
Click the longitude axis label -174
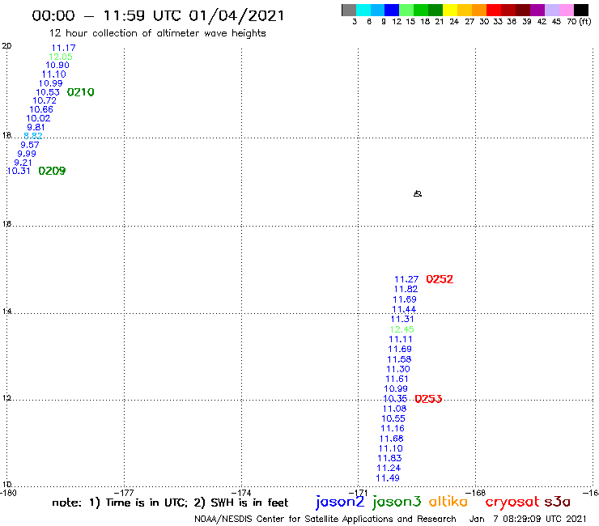[243, 493]
